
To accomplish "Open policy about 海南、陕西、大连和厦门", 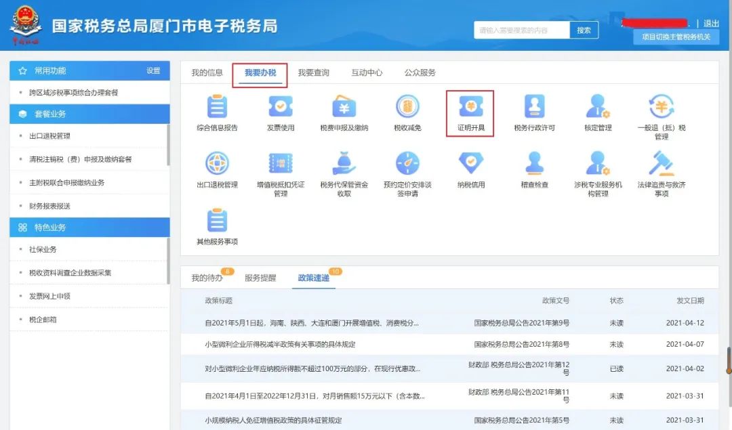I will (x=311, y=323).
